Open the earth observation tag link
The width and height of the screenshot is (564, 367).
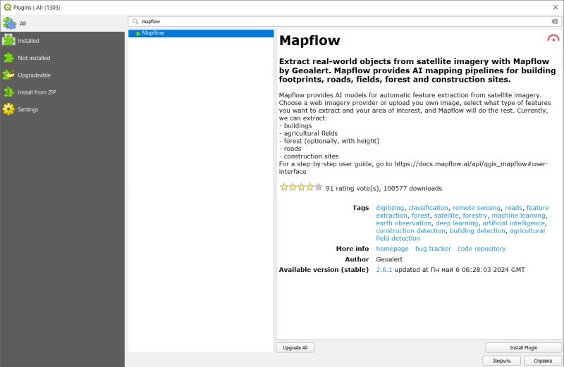pyautogui.click(x=403, y=223)
